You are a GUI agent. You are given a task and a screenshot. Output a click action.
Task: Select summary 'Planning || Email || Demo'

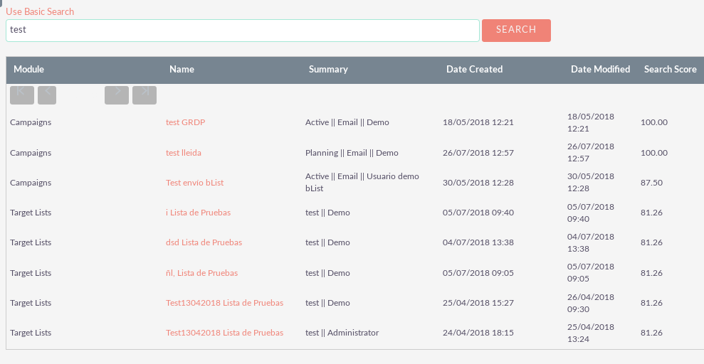click(352, 153)
